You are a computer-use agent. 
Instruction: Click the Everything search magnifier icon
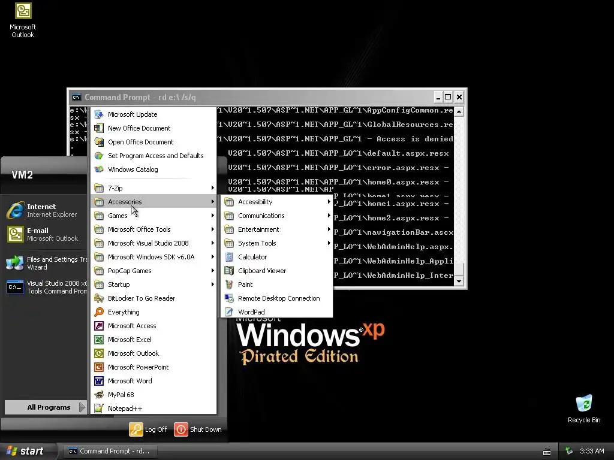pyautogui.click(x=99, y=311)
